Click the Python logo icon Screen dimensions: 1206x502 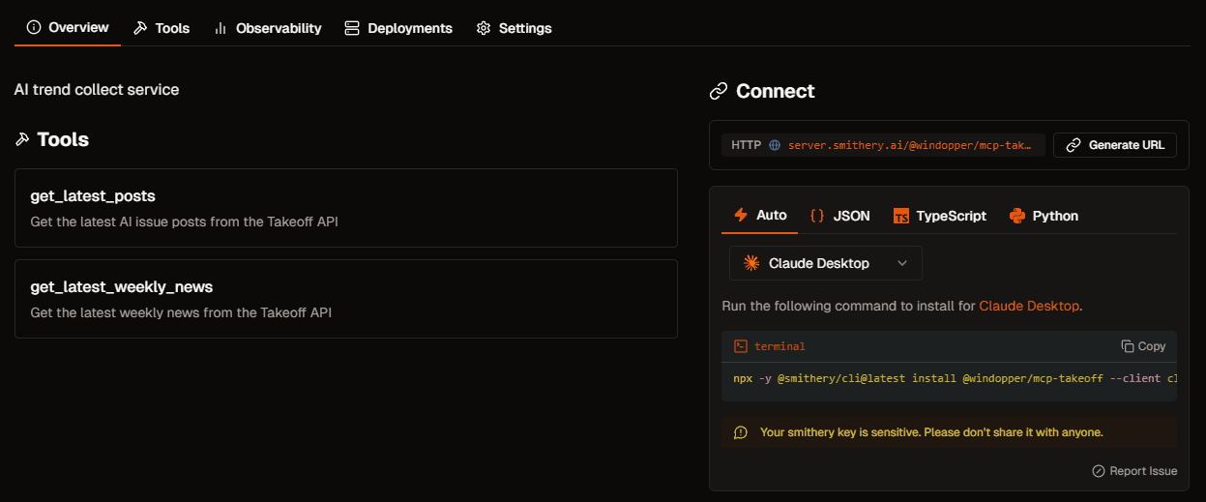pos(1016,216)
